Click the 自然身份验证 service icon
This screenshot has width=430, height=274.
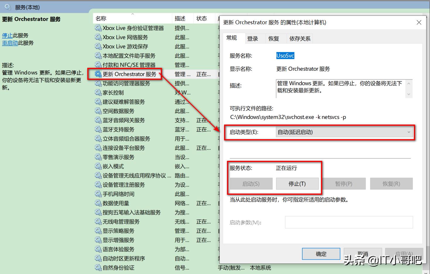98,267
